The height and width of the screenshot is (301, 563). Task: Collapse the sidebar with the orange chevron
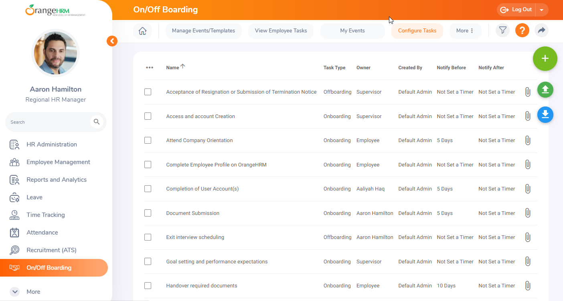tap(112, 41)
